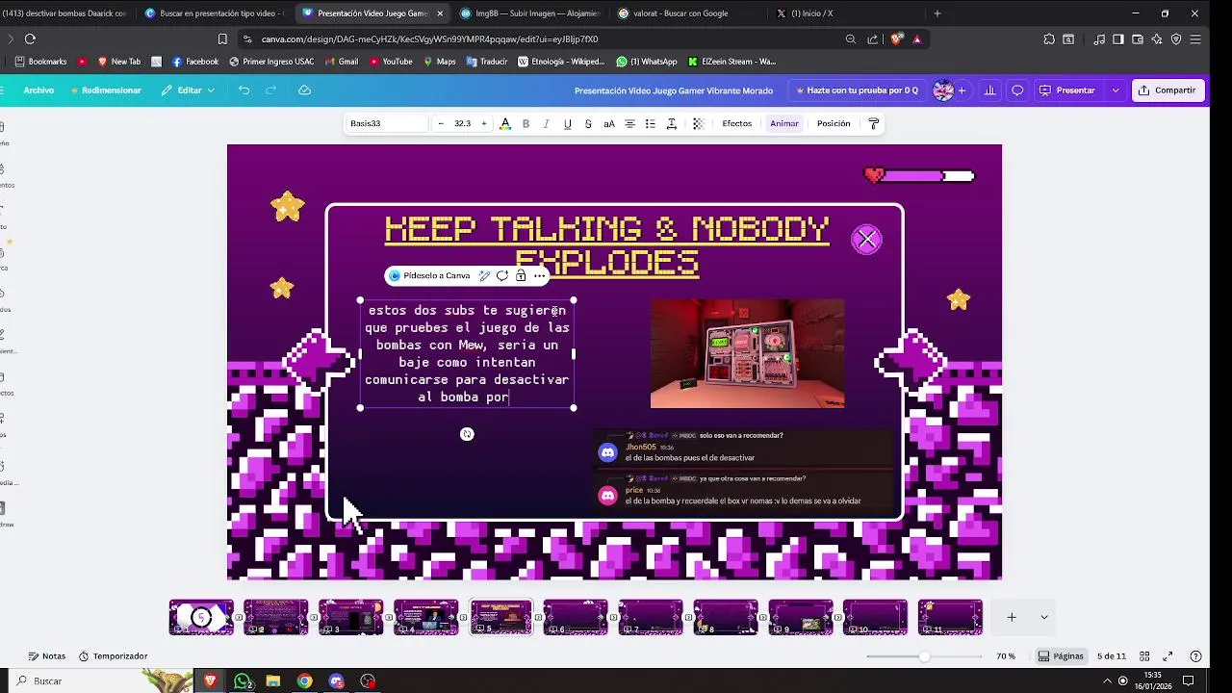Add a new page with plus button
This screenshot has width=1232, height=693.
[x=1012, y=617]
